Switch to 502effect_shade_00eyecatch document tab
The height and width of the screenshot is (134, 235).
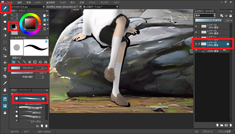tap(62, 7)
